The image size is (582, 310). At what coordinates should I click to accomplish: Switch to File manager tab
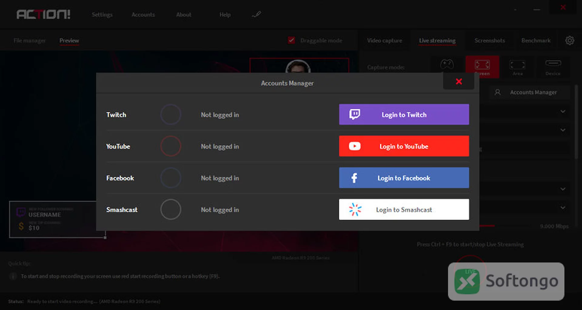29,41
